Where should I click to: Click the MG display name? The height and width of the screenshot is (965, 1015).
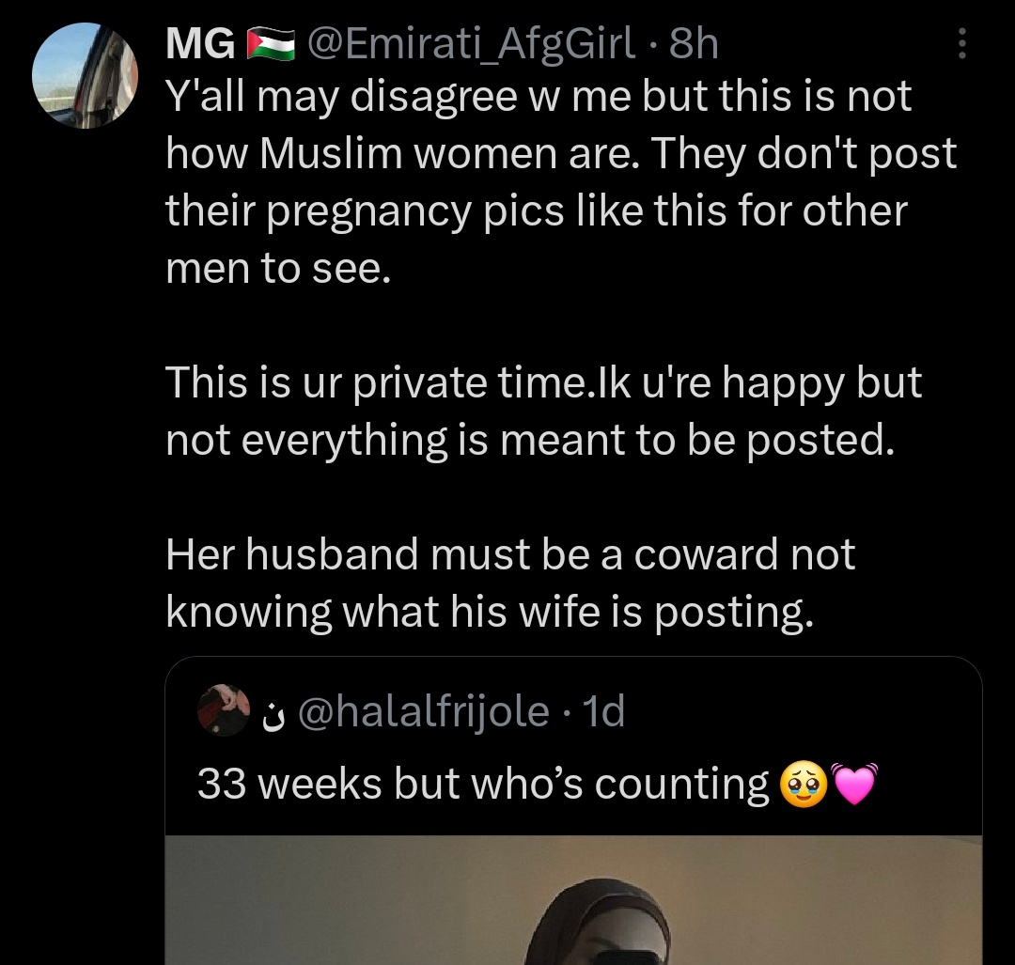click(200, 44)
